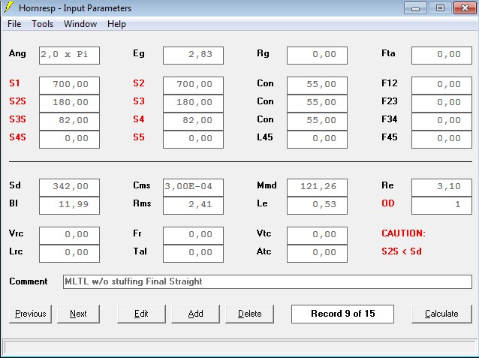Select the Fta input field
The height and width of the screenshot is (358, 479).
coord(441,56)
